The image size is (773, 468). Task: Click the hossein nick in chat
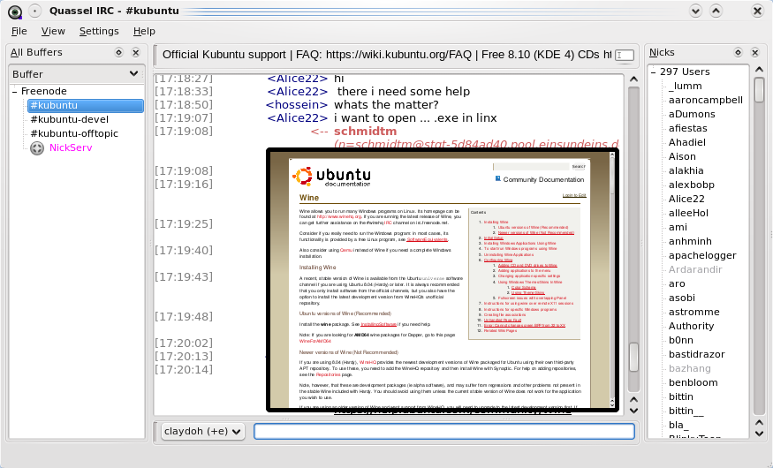pos(297,105)
